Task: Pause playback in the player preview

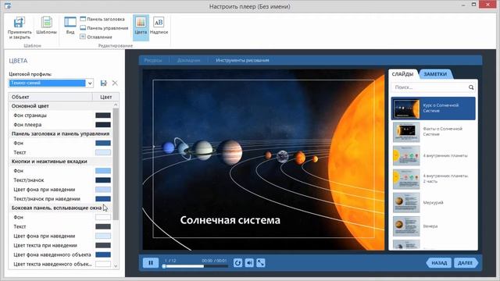Action: coord(151,263)
